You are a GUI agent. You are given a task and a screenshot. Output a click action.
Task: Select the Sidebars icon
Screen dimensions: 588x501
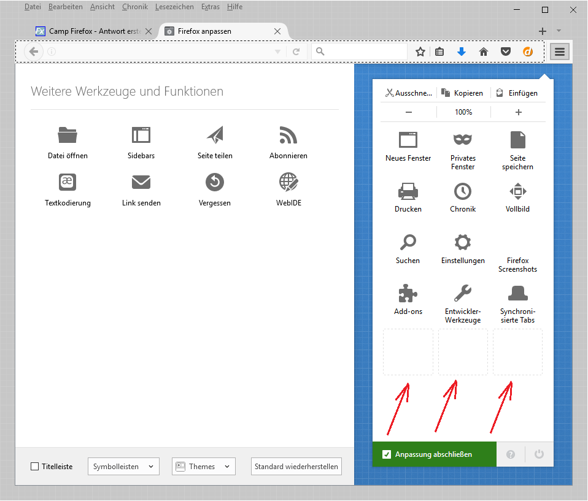[141, 135]
